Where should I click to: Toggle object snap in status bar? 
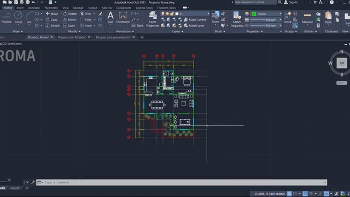(326, 194)
